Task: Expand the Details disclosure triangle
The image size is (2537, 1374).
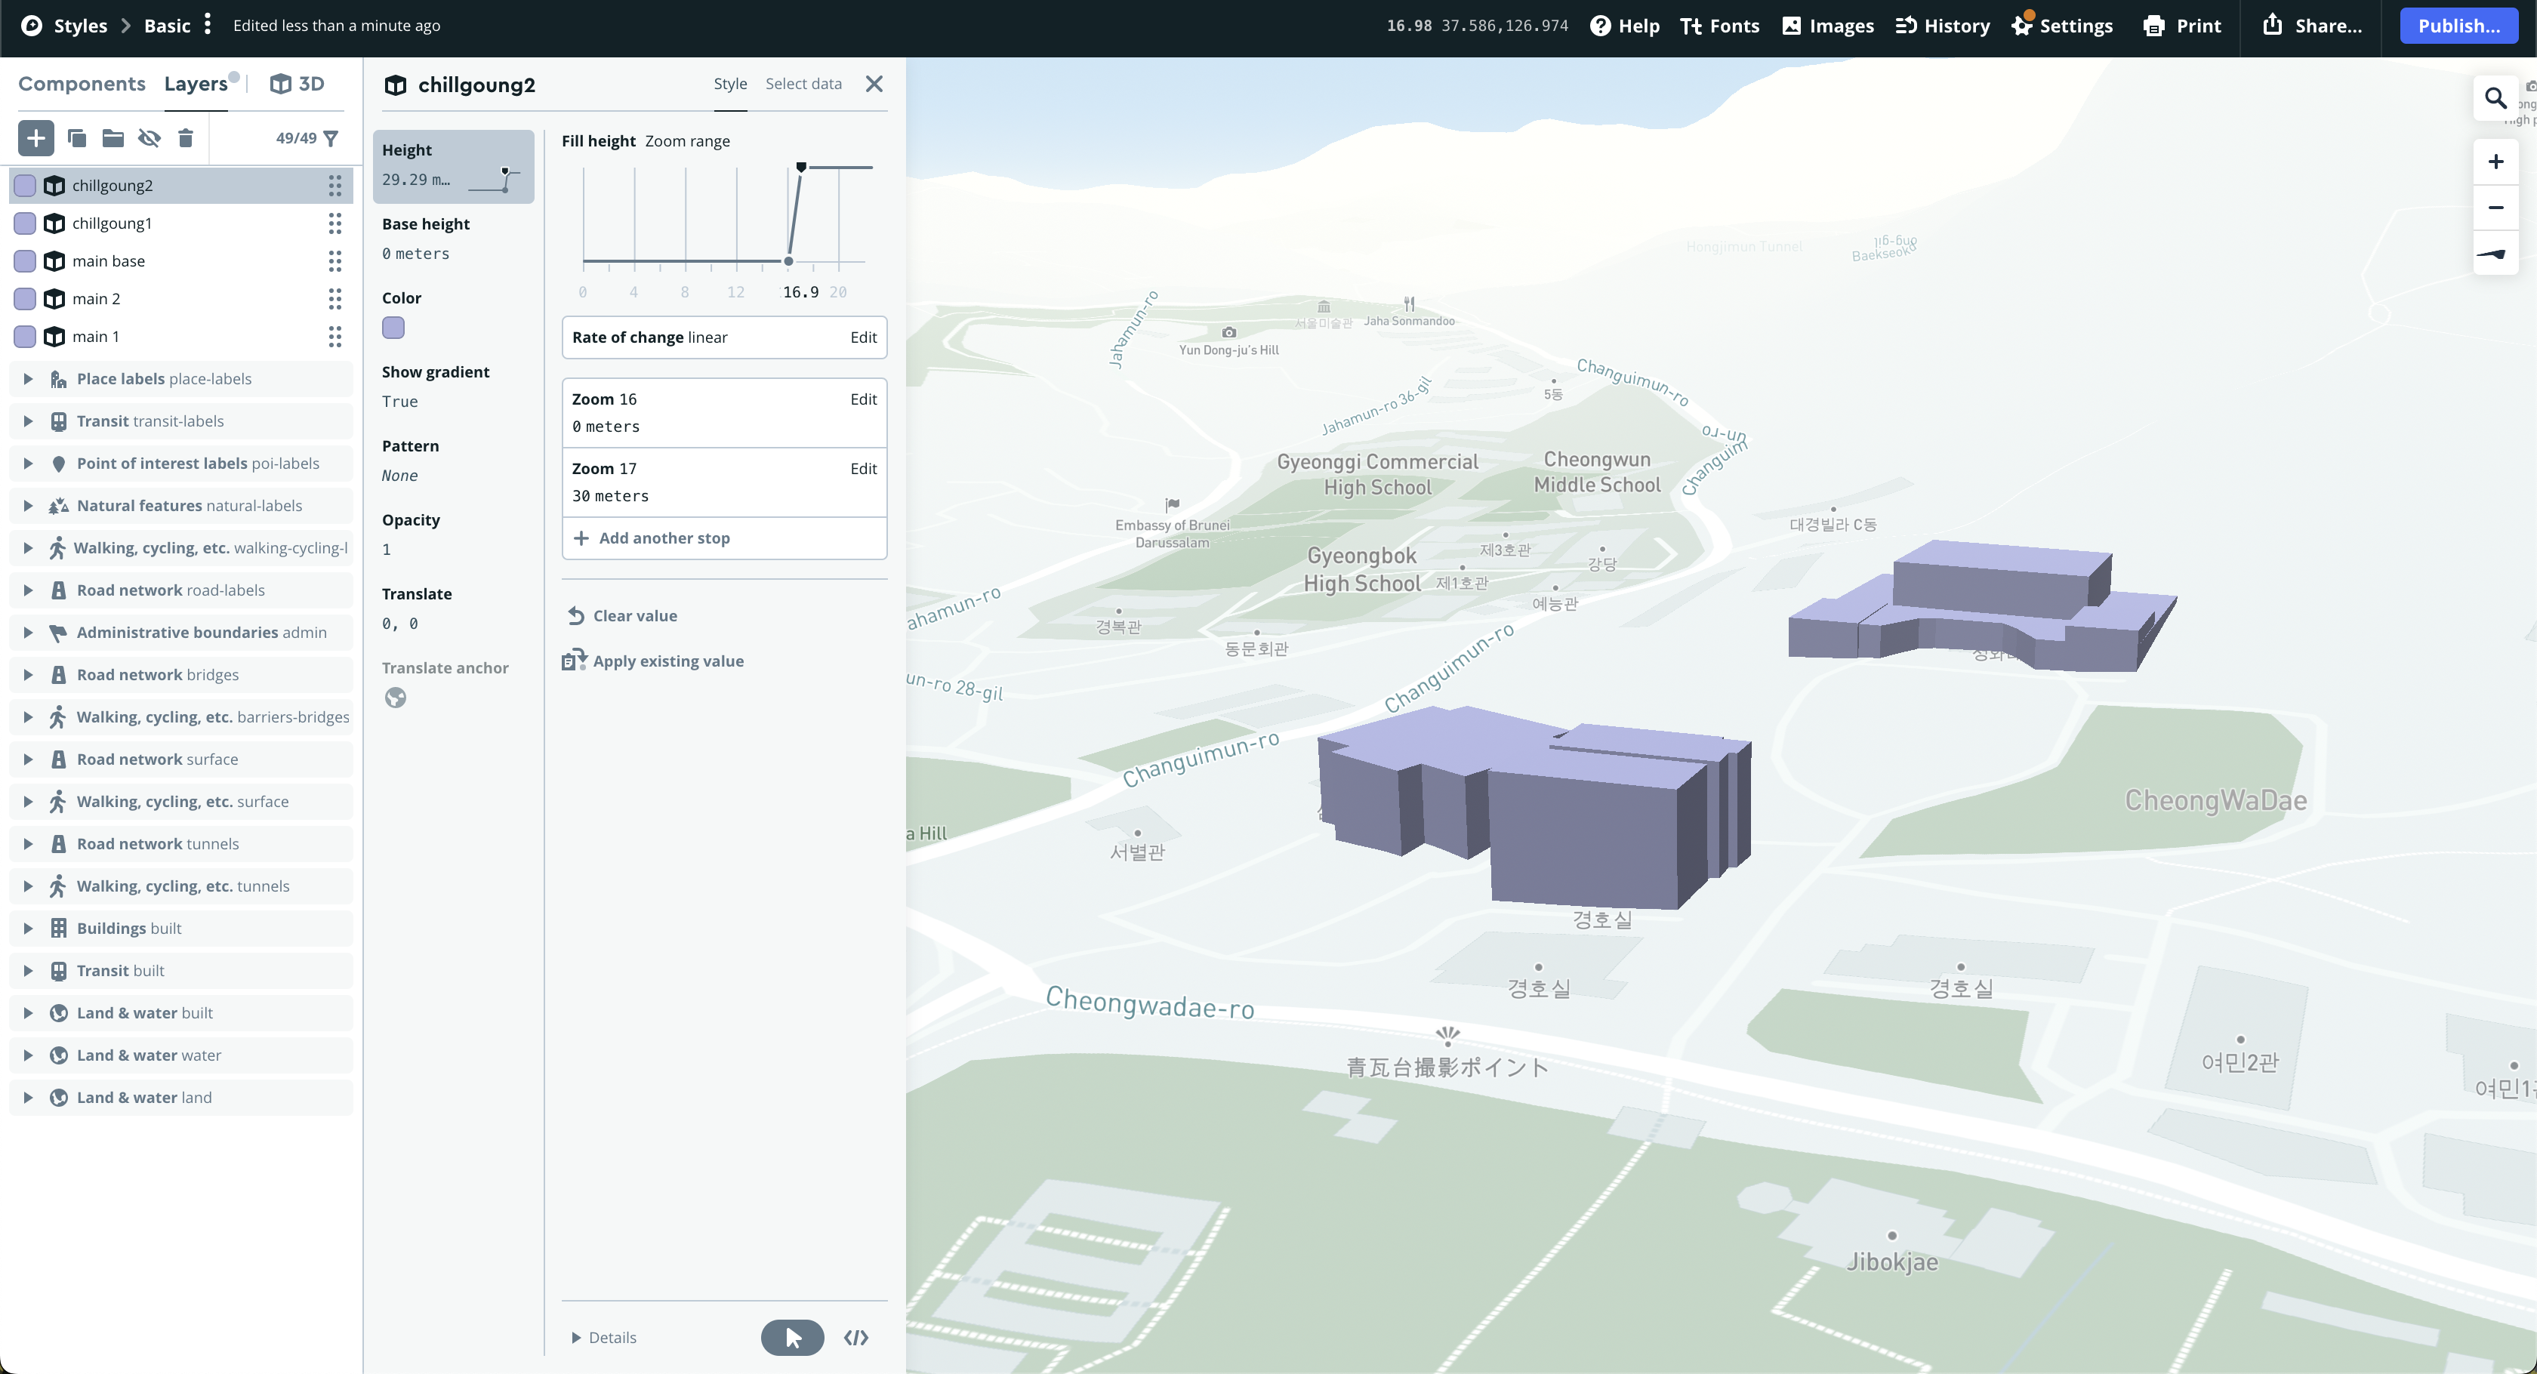Action: (576, 1336)
